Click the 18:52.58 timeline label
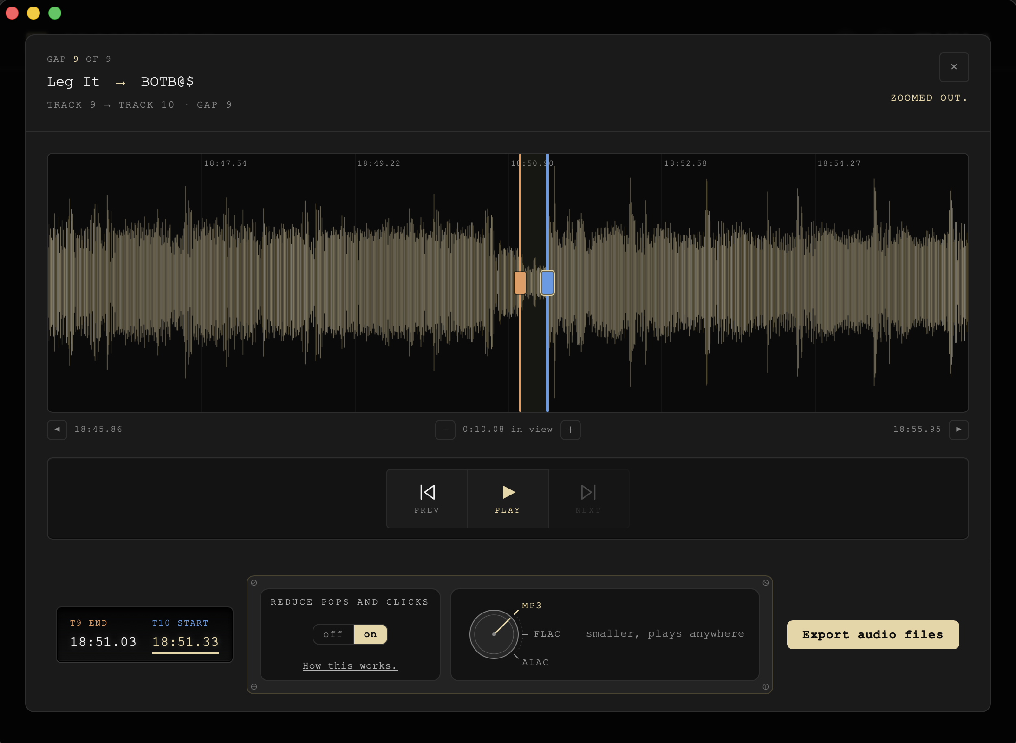The image size is (1016, 743). 685,163
